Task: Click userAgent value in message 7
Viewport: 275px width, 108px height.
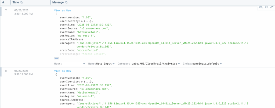Action: [162, 45]
